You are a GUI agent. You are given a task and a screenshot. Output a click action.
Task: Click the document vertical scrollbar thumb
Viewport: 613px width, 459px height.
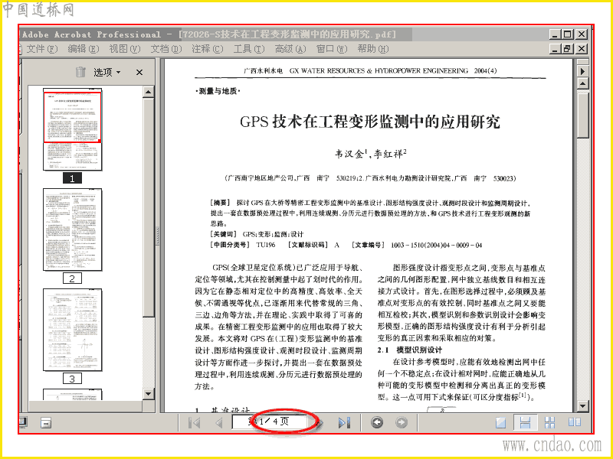pos(582,114)
